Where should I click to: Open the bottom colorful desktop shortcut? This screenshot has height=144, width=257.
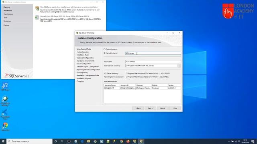(5, 127)
